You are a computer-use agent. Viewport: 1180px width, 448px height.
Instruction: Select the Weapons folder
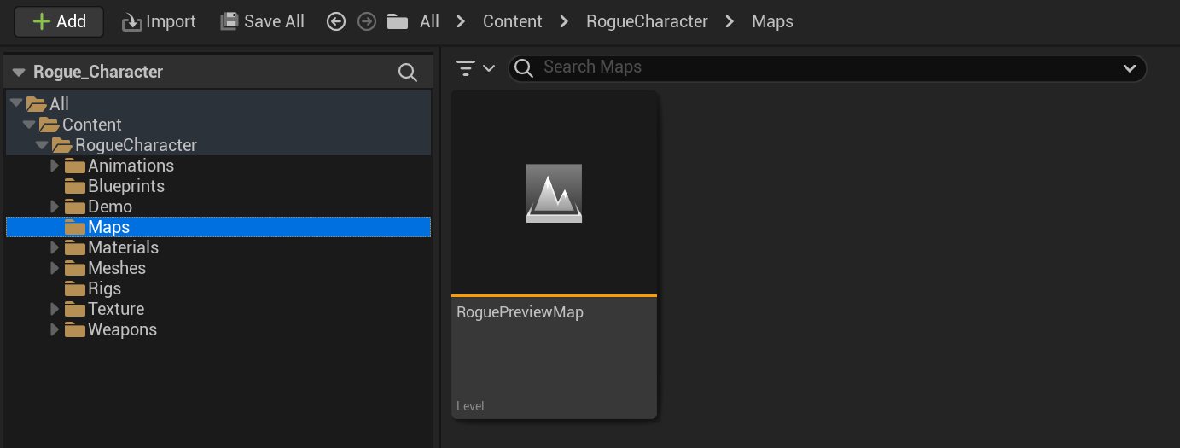[x=218, y=329]
